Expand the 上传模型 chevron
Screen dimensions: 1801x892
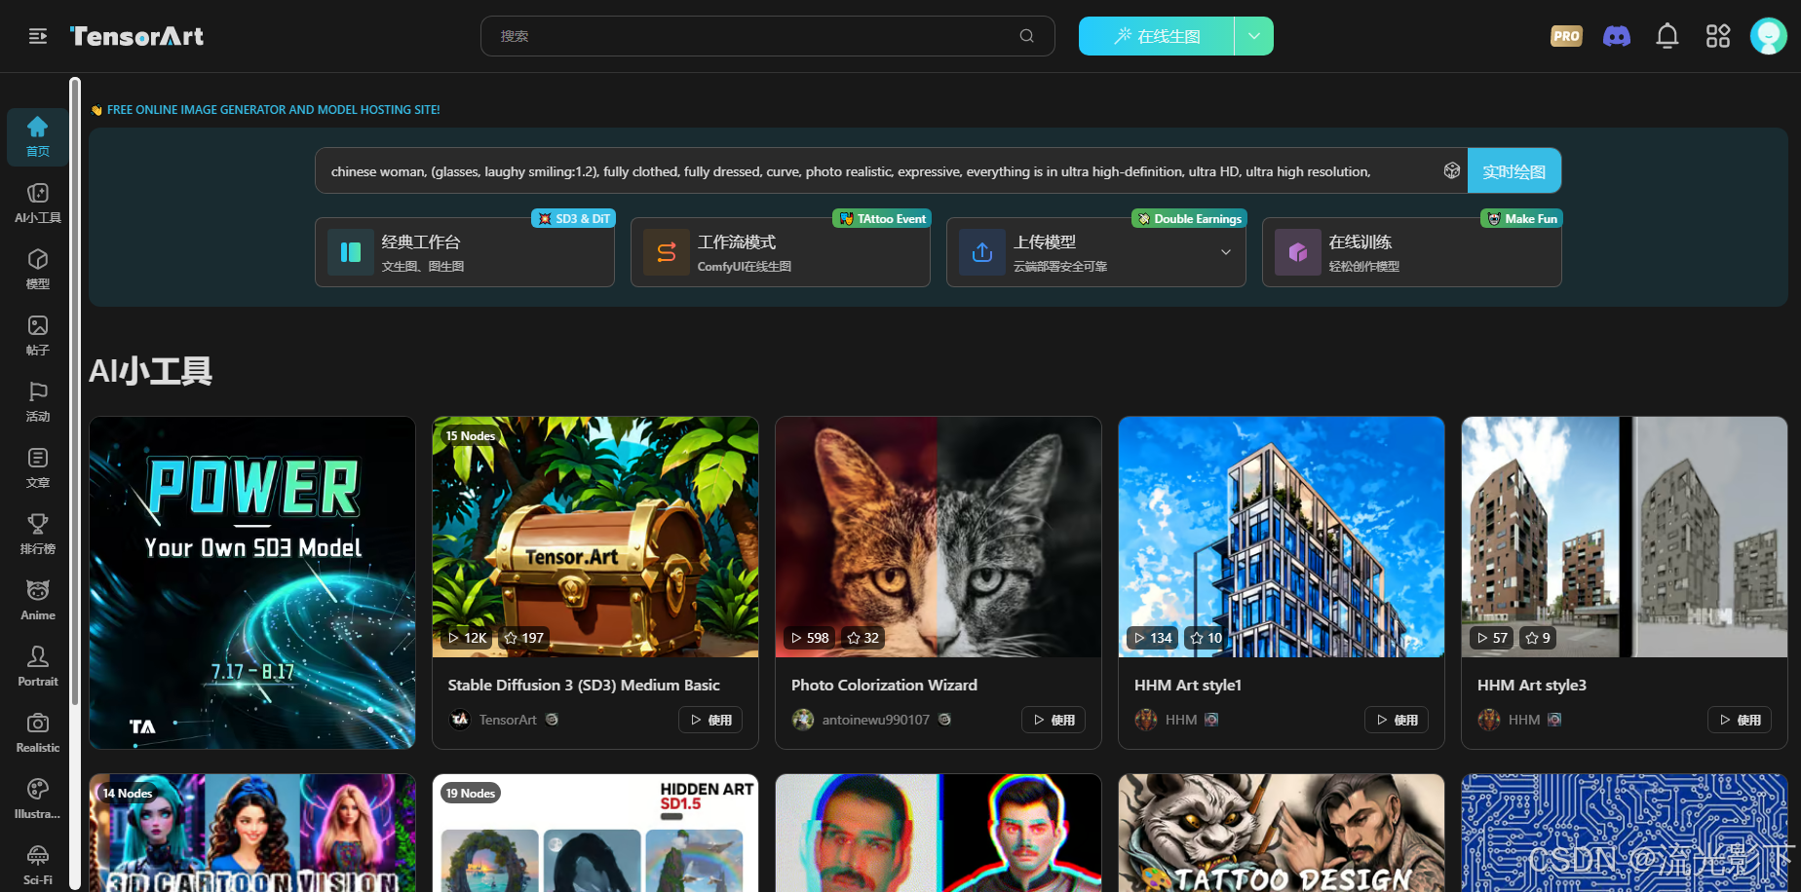coord(1226,252)
